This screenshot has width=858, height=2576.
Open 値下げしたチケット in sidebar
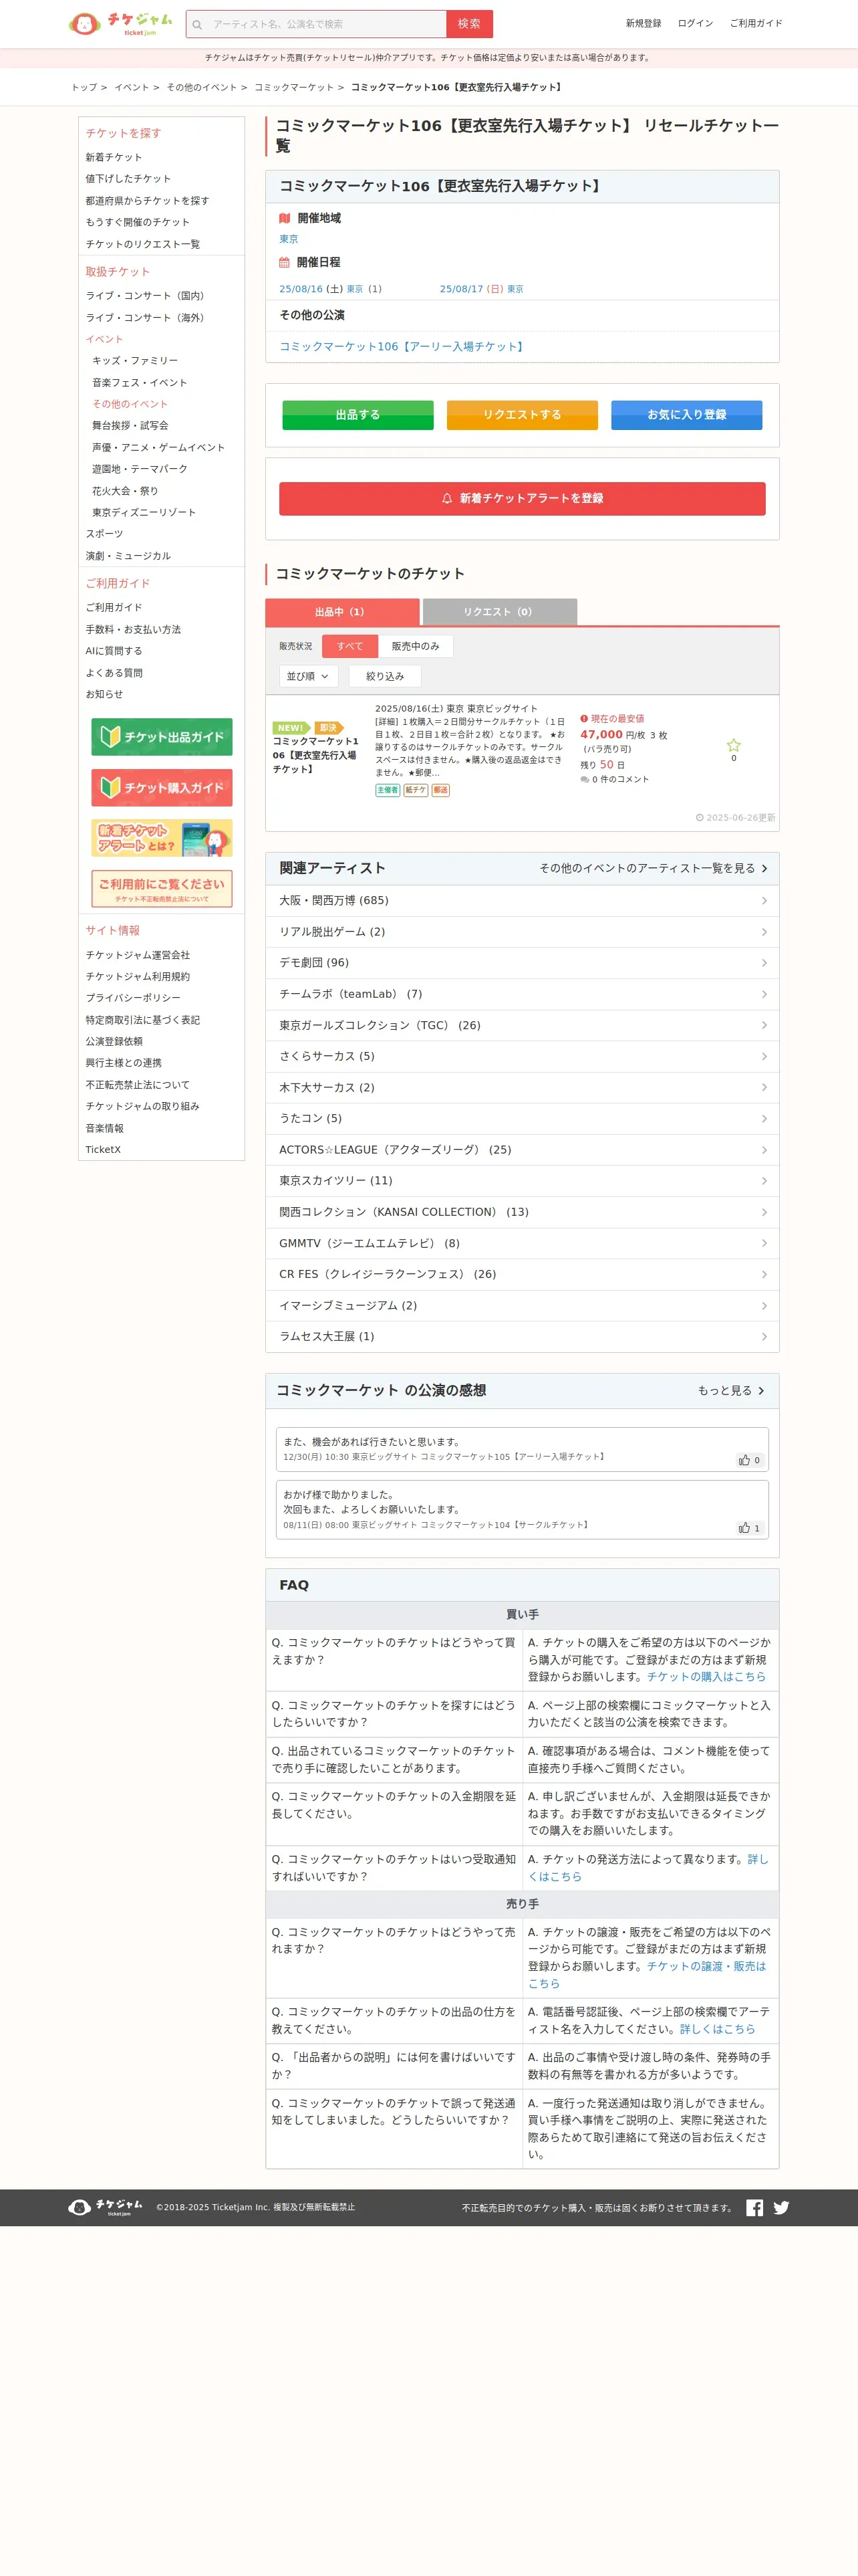tap(128, 179)
